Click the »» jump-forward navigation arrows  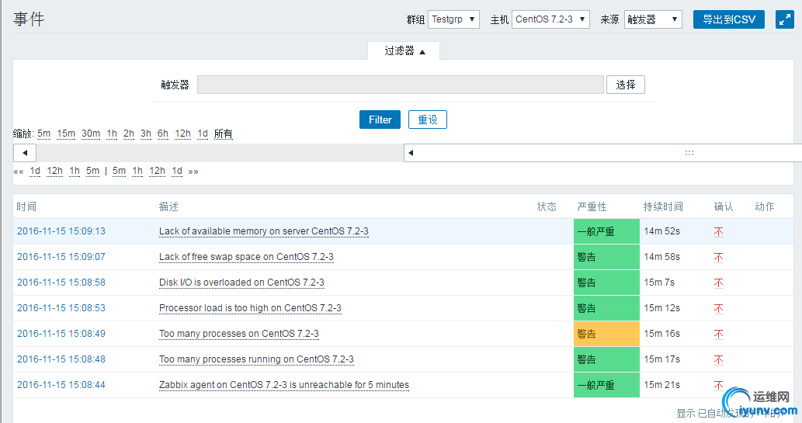coord(193,172)
